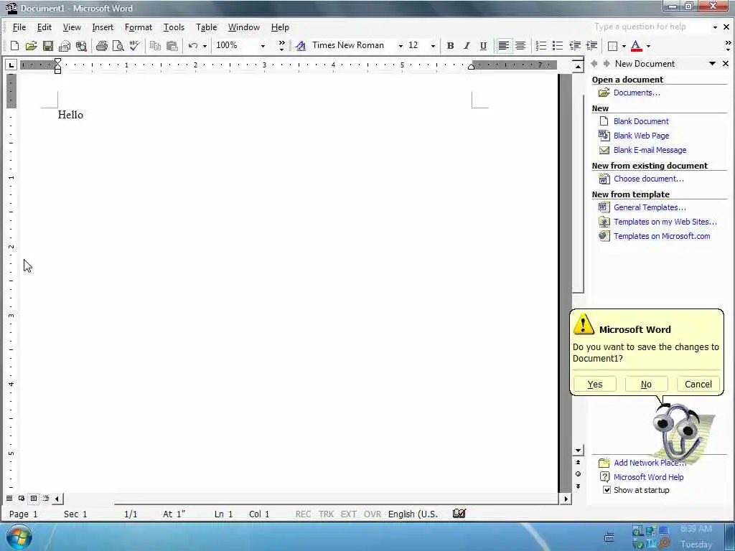Click the ruler tab selector box

[11, 65]
